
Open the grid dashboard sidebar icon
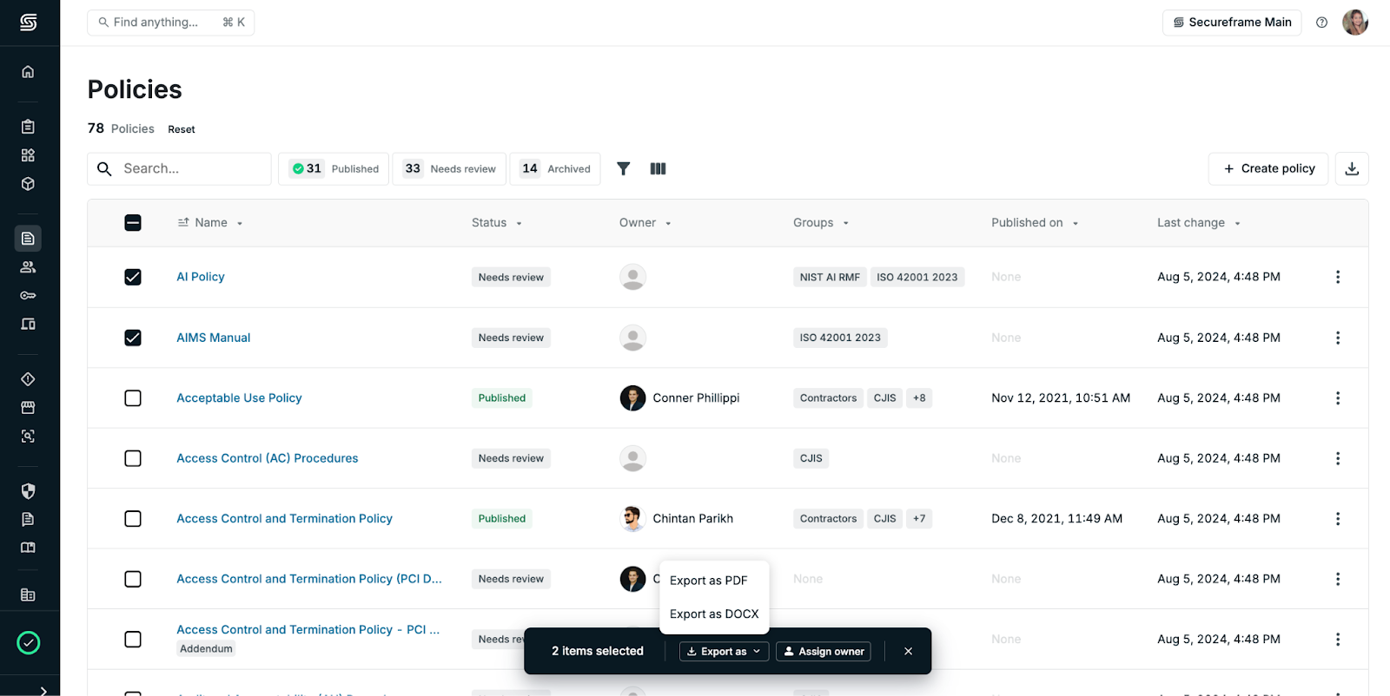point(28,155)
